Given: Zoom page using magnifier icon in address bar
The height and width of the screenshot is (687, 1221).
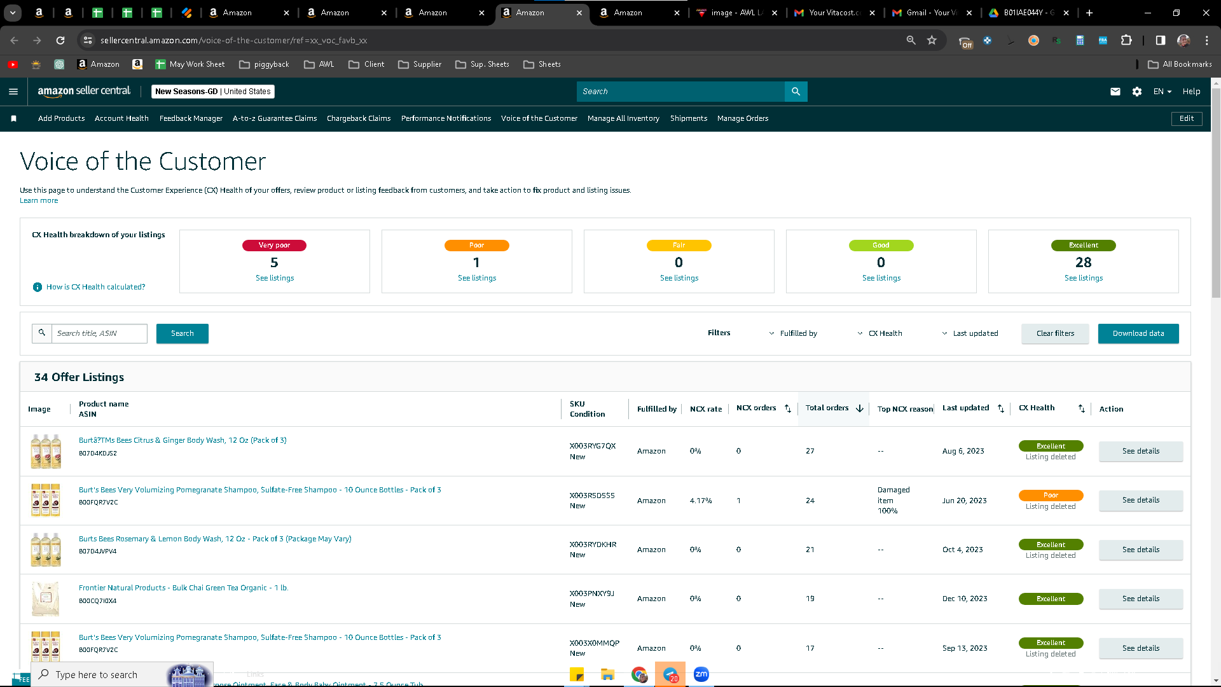Looking at the screenshot, I should pyautogui.click(x=911, y=40).
